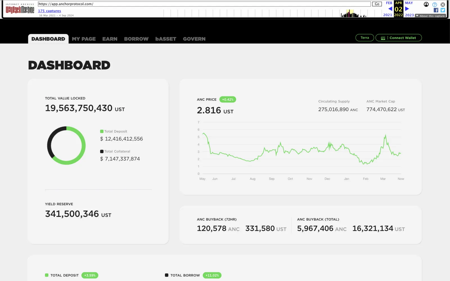This screenshot has width=450, height=281.
Task: Share capture on Facebook
Action: click(436, 10)
